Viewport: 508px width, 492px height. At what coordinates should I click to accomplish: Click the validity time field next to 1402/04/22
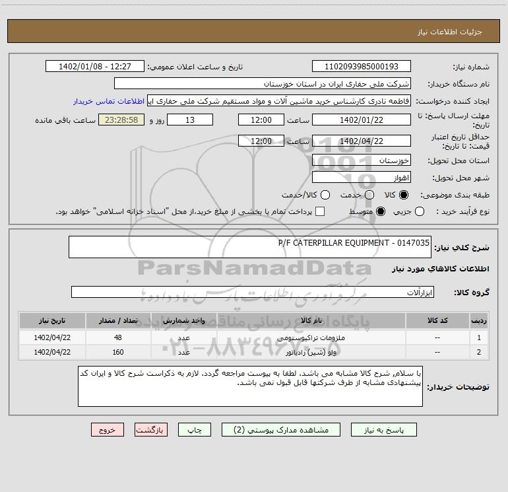pos(261,141)
